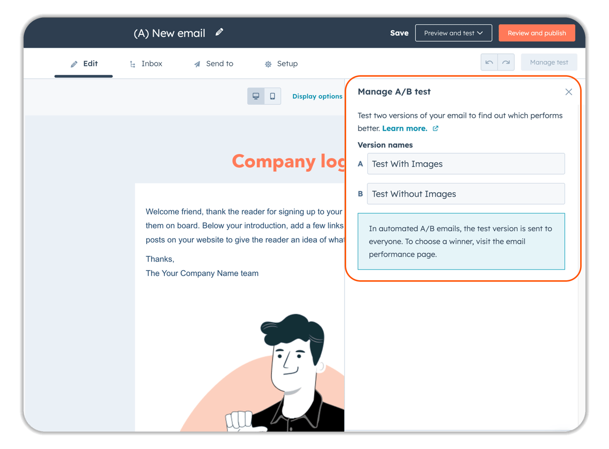Switch to desktop preview icon
This screenshot has height=449, width=609.
click(x=256, y=96)
